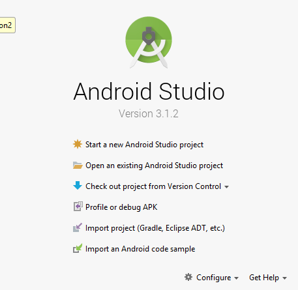Click the blue download arrow icon

(78, 186)
